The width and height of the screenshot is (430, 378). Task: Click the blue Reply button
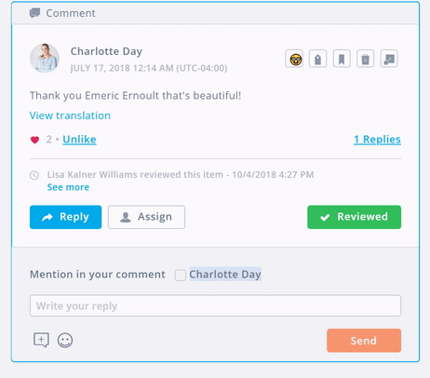pyautogui.click(x=65, y=217)
